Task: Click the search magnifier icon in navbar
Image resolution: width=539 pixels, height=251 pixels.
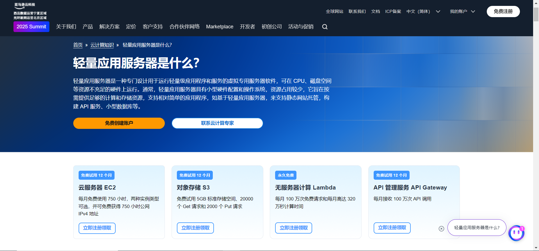Action: tap(325, 27)
